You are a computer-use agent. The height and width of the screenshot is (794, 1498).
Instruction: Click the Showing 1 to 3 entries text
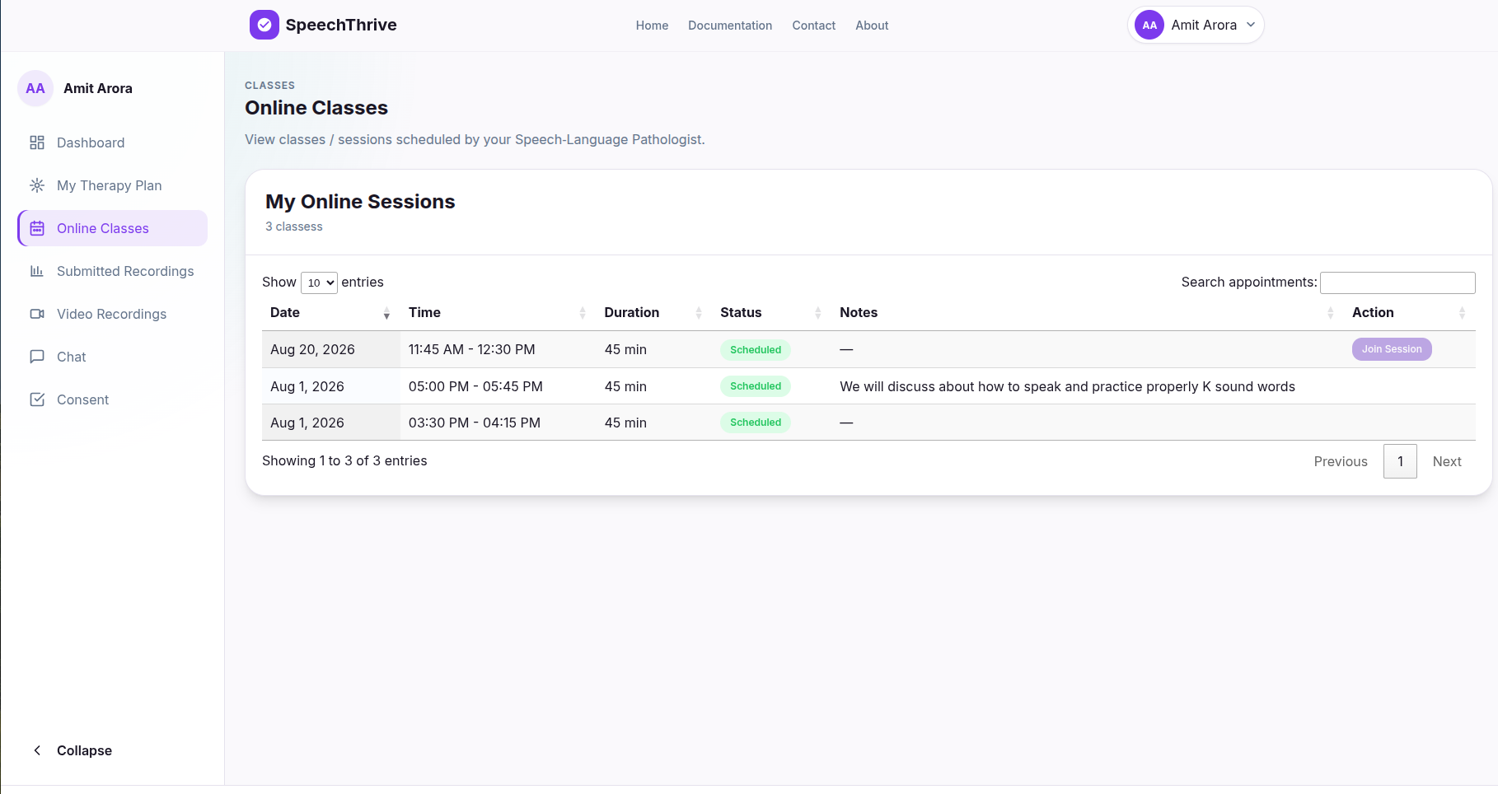(x=344, y=460)
